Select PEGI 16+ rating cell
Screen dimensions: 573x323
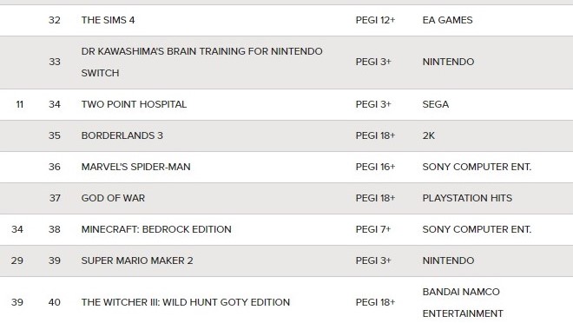375,167
